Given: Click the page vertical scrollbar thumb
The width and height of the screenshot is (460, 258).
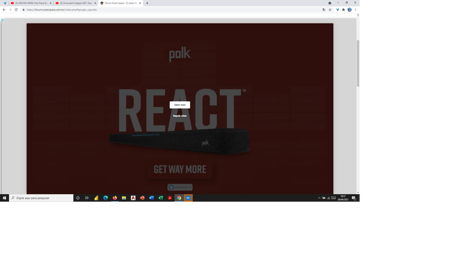Looking at the screenshot, I should pos(358,63).
